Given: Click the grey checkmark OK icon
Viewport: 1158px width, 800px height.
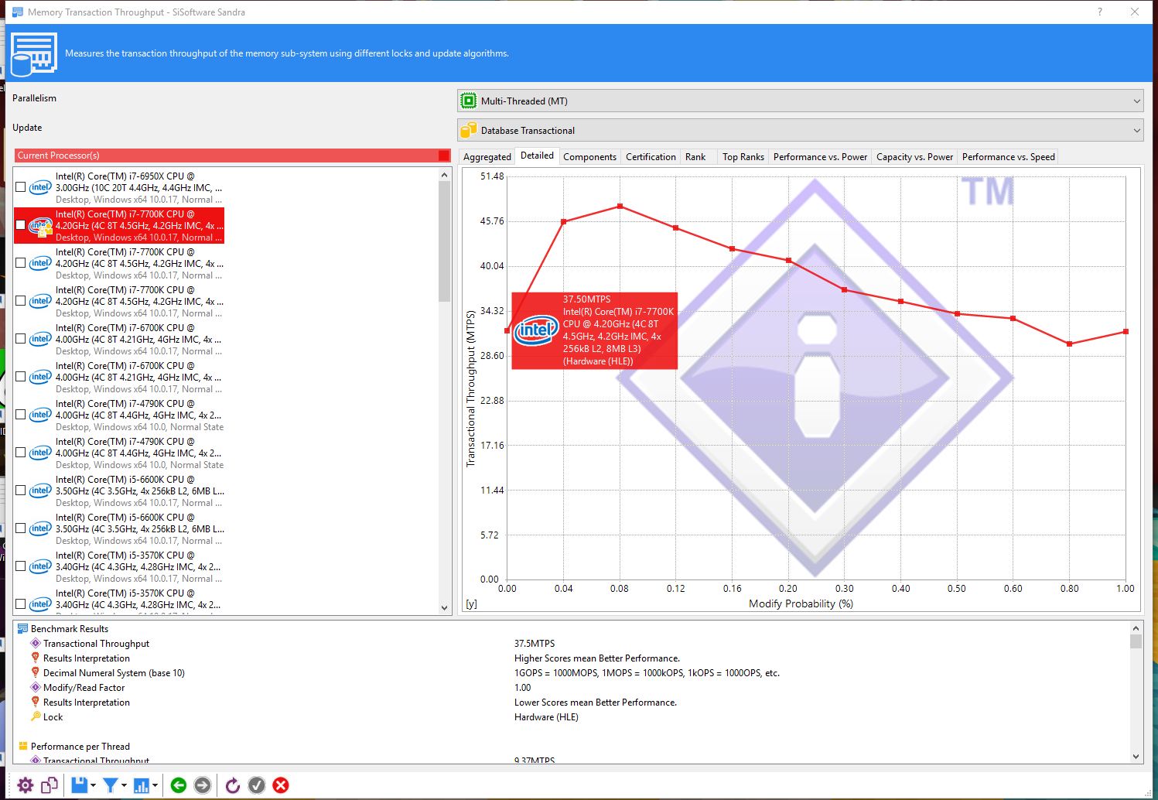Looking at the screenshot, I should pyautogui.click(x=257, y=785).
